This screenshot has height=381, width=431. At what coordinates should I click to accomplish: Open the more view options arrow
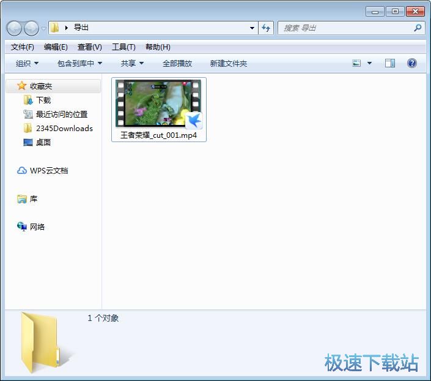(x=369, y=63)
